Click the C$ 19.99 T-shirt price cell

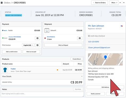(x=78, y=70)
